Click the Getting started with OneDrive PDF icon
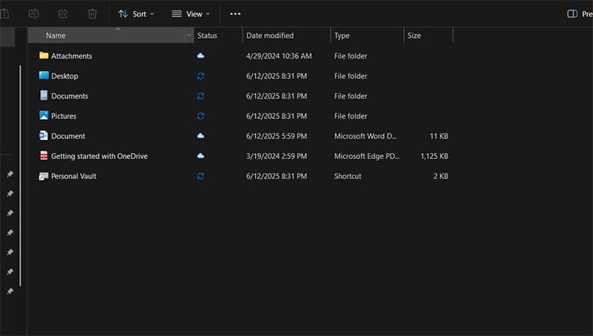The width and height of the screenshot is (593, 336). [44, 155]
